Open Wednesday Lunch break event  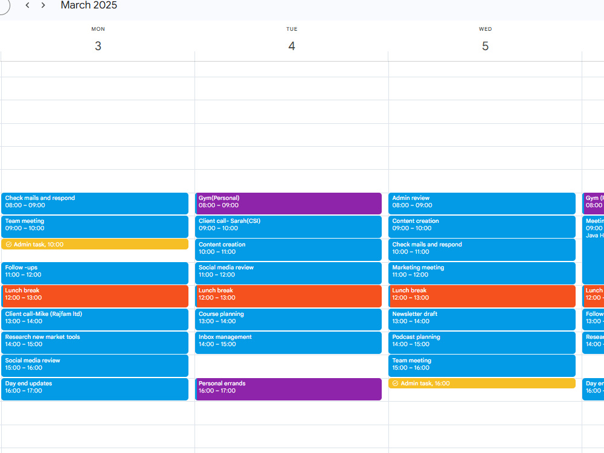coord(482,296)
